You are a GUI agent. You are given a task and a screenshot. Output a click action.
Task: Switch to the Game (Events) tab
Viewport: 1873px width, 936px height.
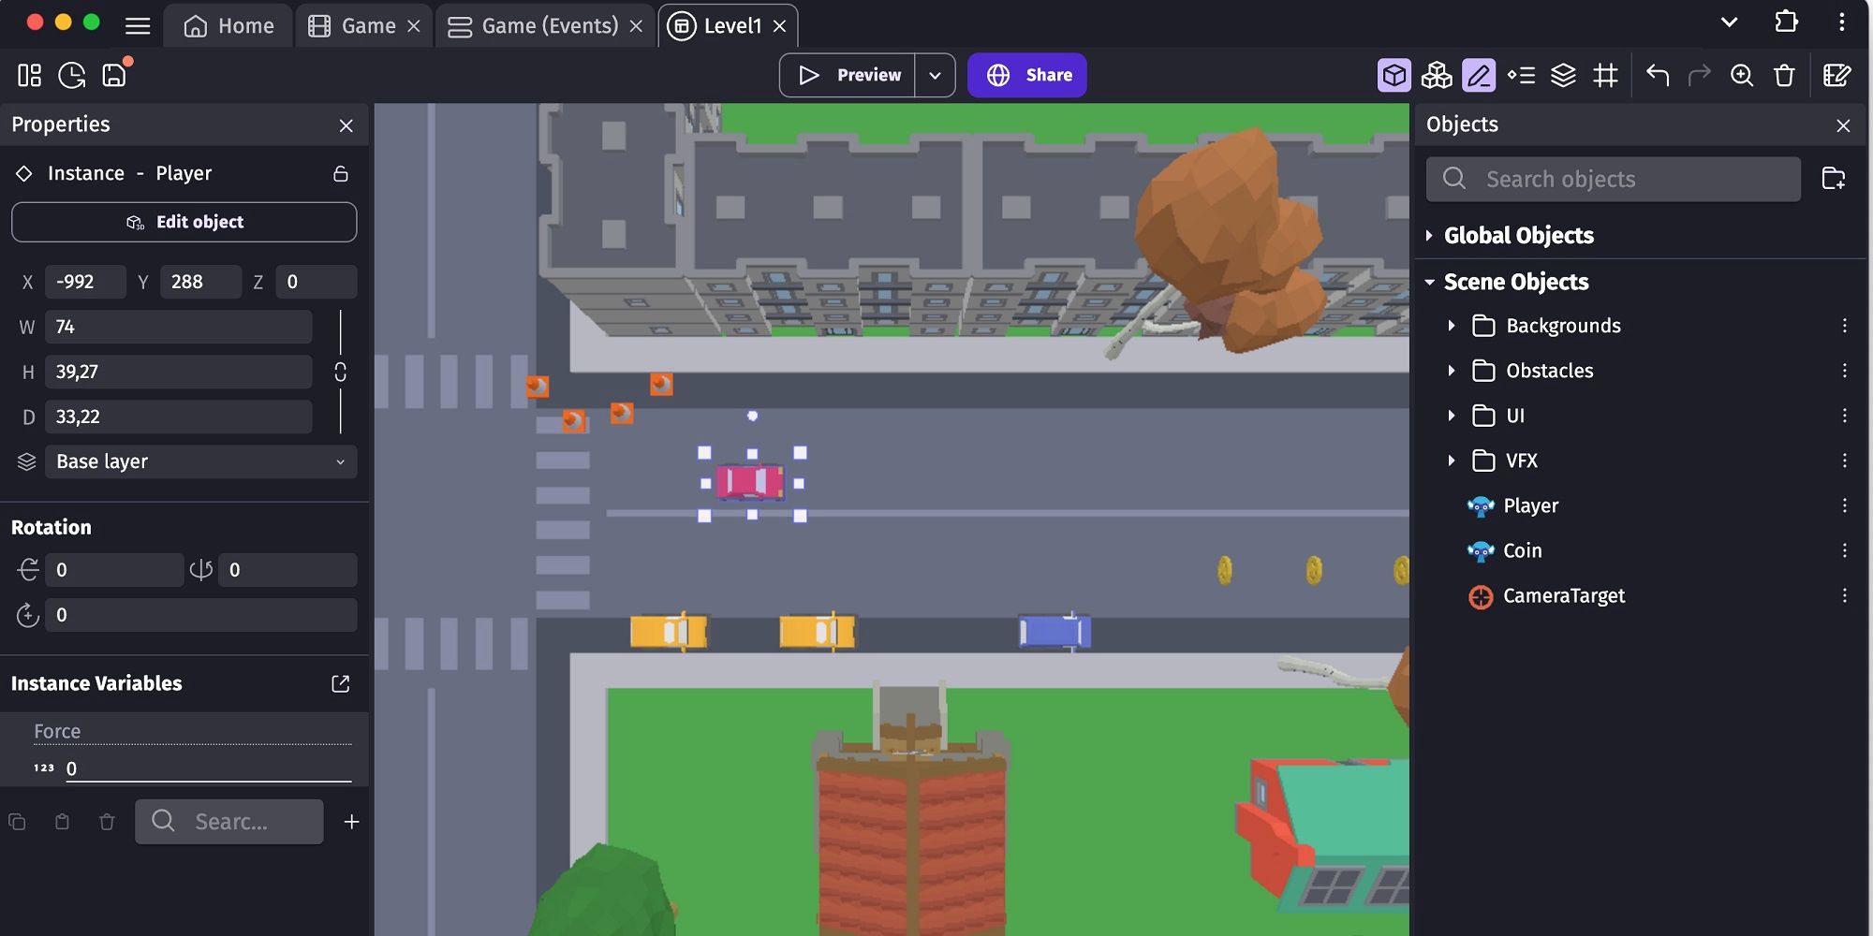534,26
